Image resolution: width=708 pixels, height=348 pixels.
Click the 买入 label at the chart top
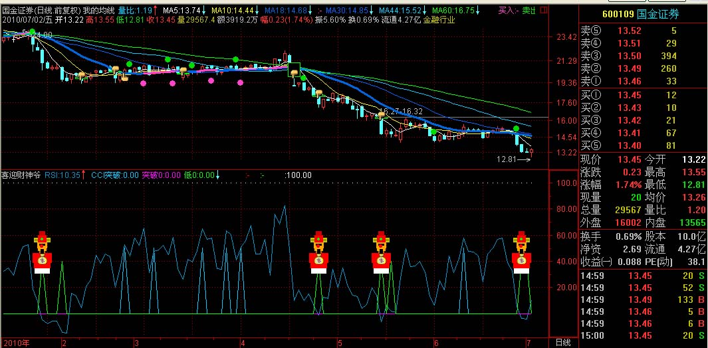tap(507, 9)
